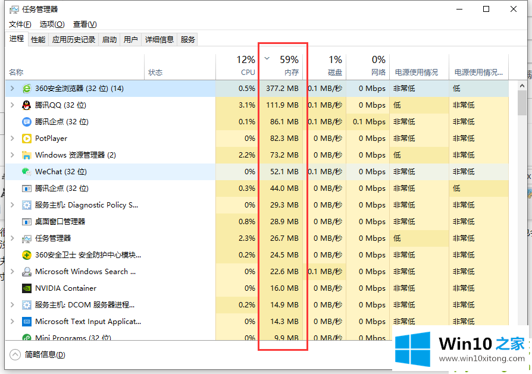Click the vertical scrollbar thumb
Screen dimensions: 532x374
[x=522, y=103]
